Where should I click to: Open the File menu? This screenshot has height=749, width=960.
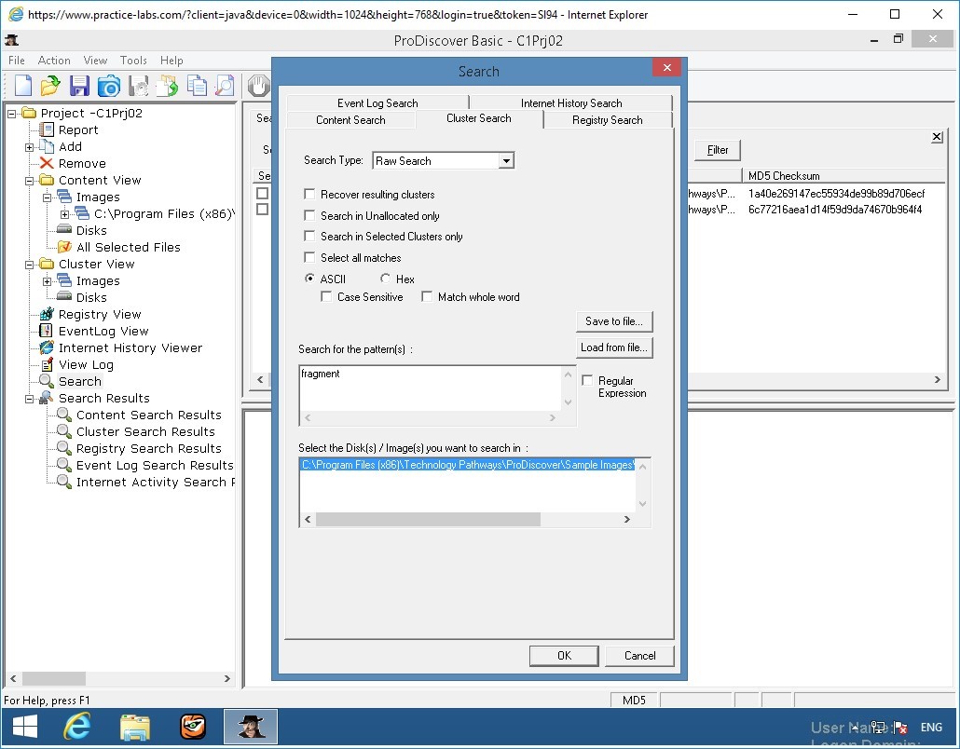tap(17, 60)
